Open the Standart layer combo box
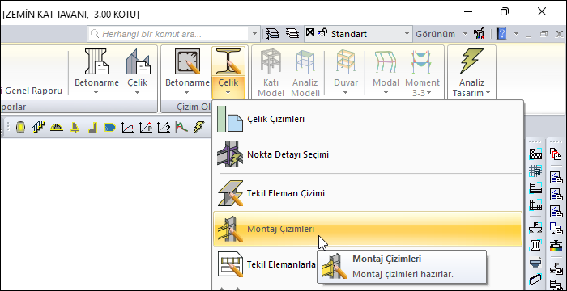Screen dimensions: 567x291 click(x=358, y=34)
